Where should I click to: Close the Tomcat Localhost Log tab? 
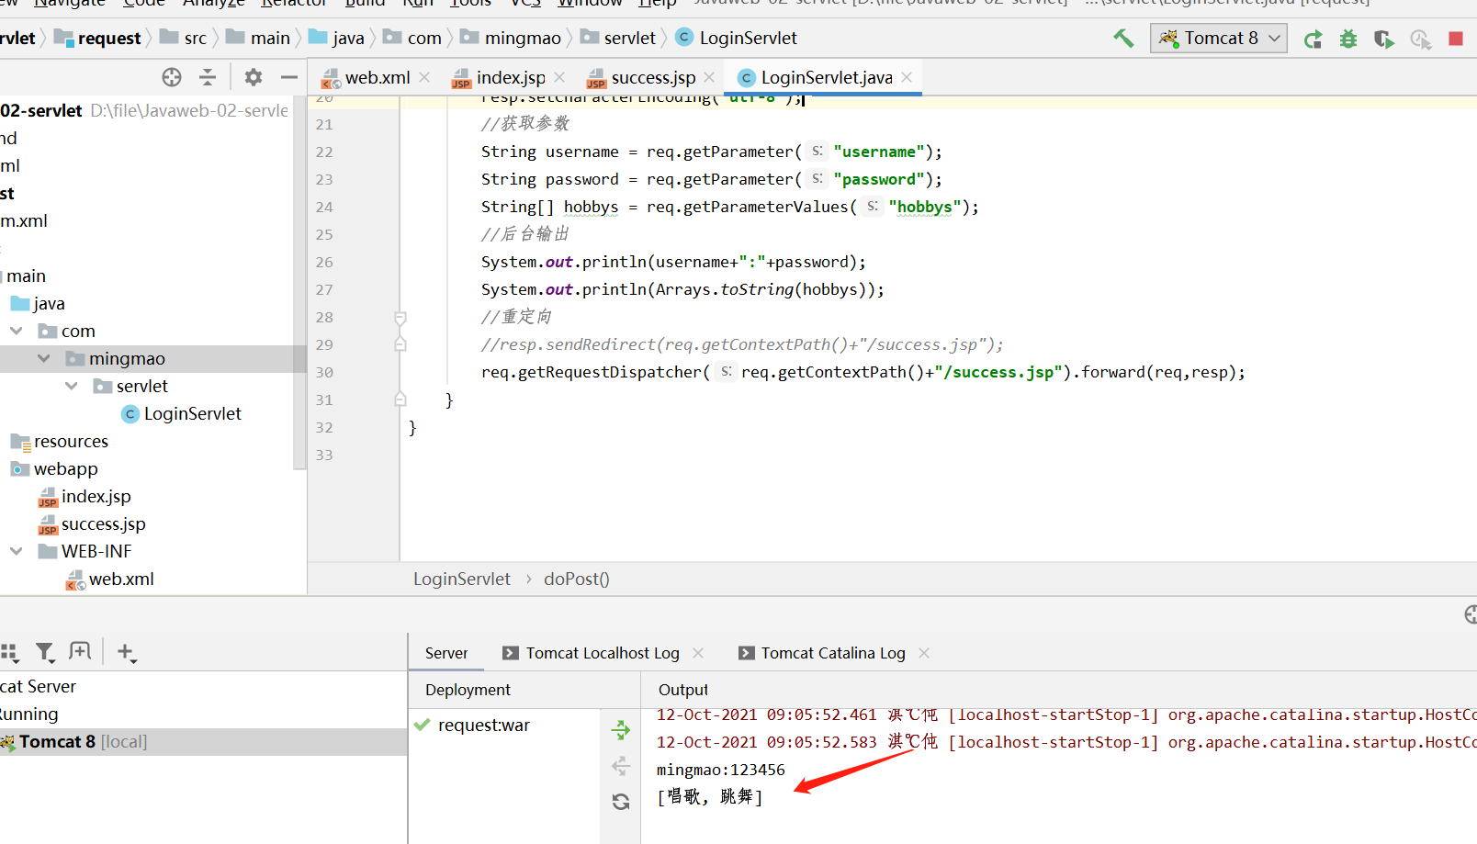click(698, 653)
